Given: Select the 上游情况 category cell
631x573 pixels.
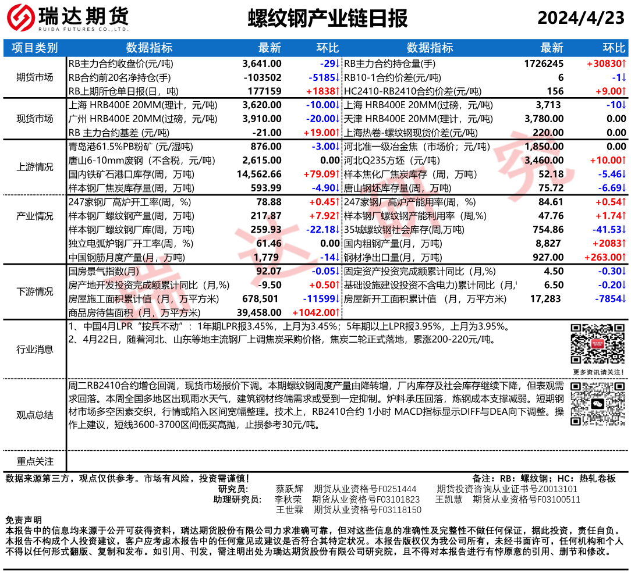Looking at the screenshot, I should click(35, 167).
